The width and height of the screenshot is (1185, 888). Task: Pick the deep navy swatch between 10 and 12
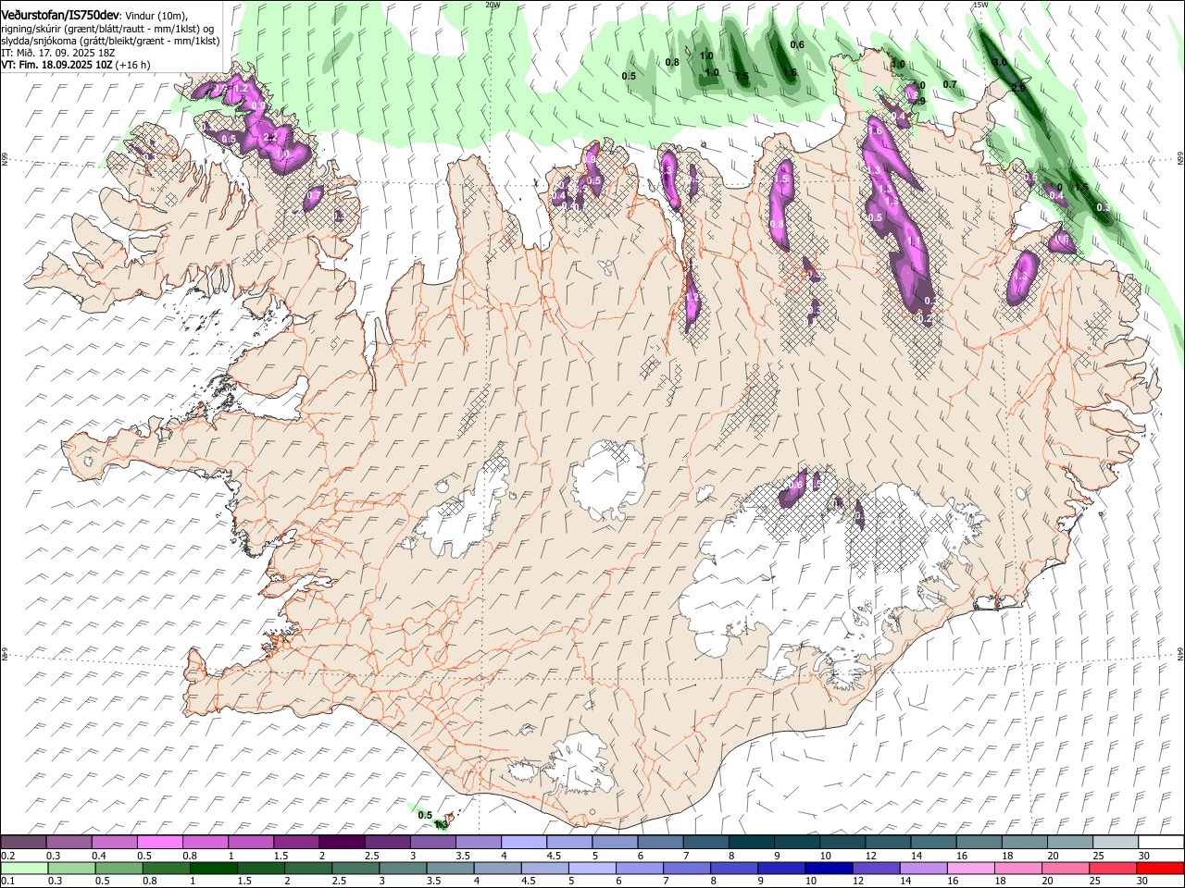point(828,868)
